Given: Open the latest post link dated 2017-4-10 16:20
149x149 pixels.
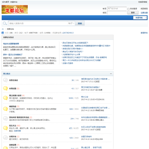Looking at the screenshot, I should click(87, 137).
